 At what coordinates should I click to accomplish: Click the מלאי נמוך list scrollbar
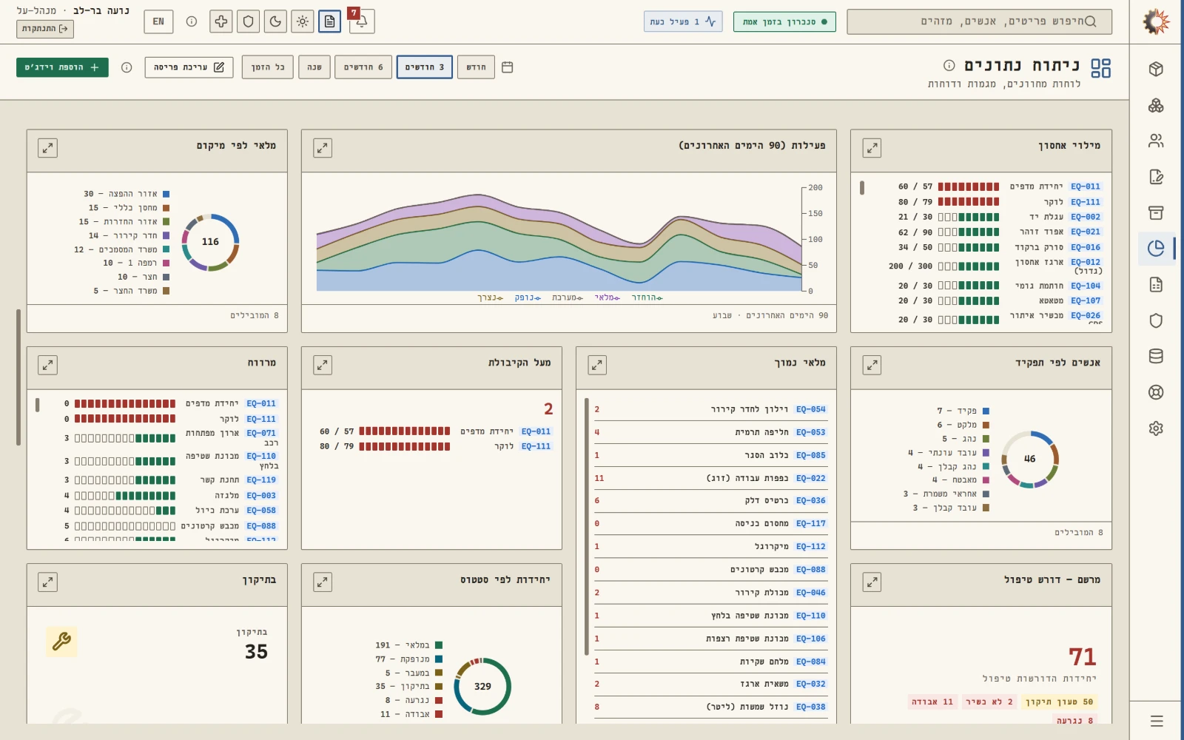(x=587, y=527)
